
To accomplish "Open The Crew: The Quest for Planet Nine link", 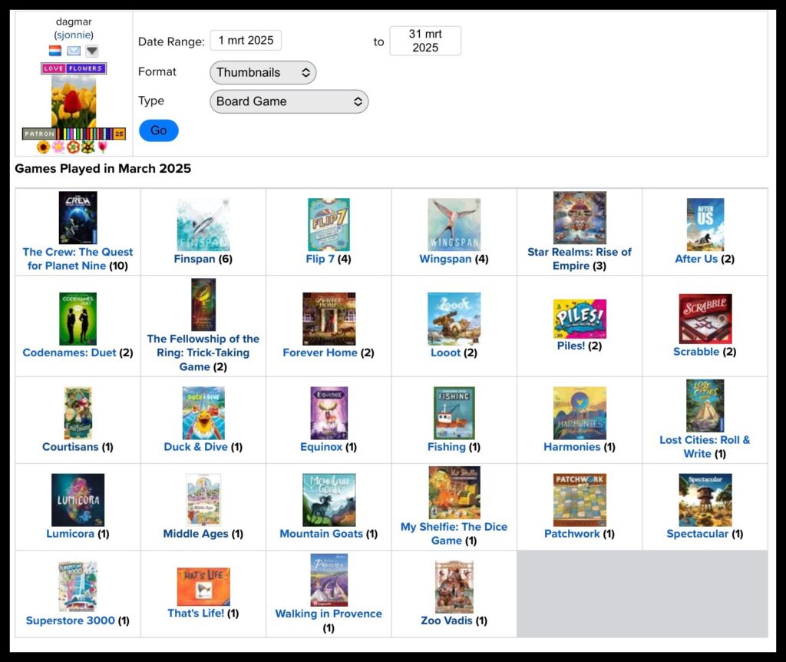I will [78, 259].
